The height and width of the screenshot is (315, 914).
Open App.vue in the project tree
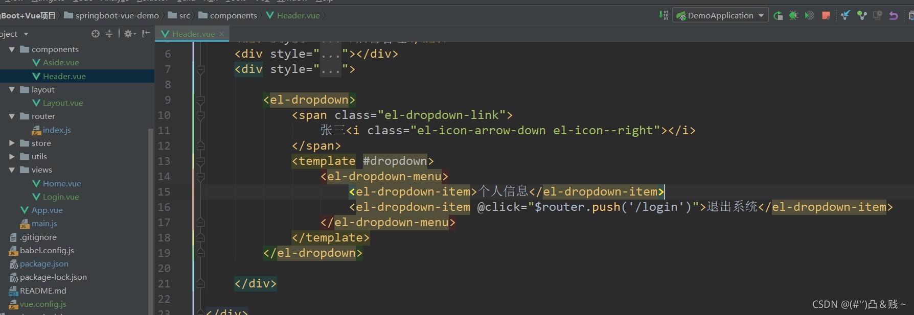coord(47,210)
